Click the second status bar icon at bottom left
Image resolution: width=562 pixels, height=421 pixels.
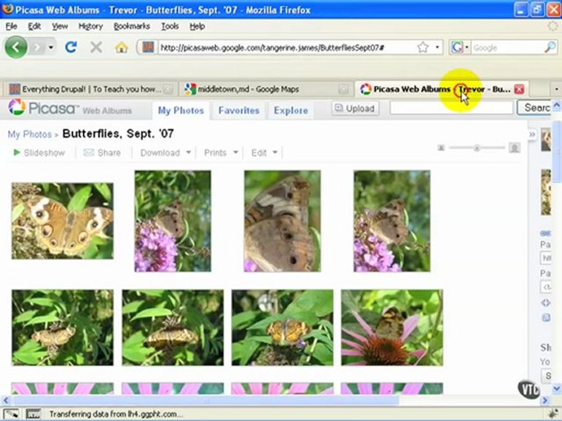33,414
